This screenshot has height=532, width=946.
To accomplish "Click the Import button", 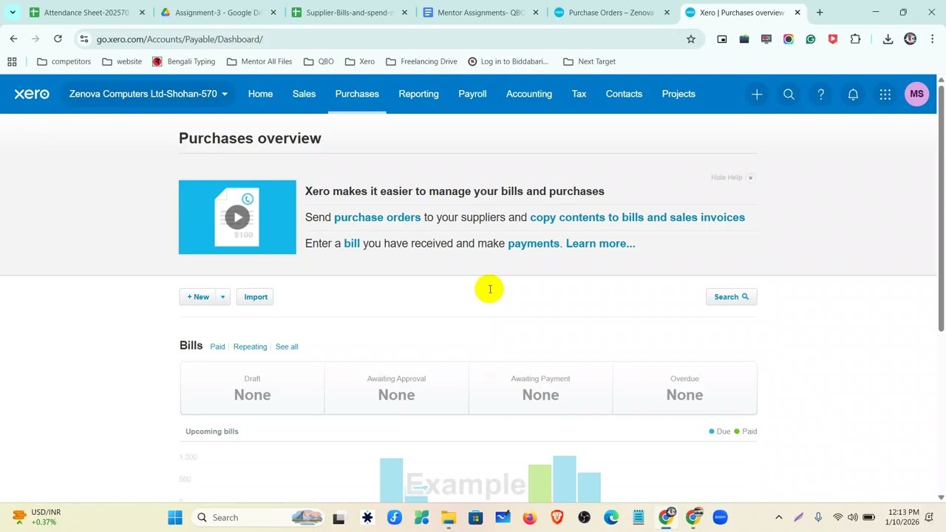I will (256, 297).
